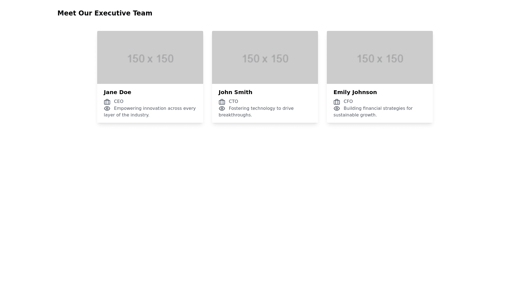The height and width of the screenshot is (298, 530).
Task: Click eye icon in Emily Johnson's card
Action: (x=337, y=108)
